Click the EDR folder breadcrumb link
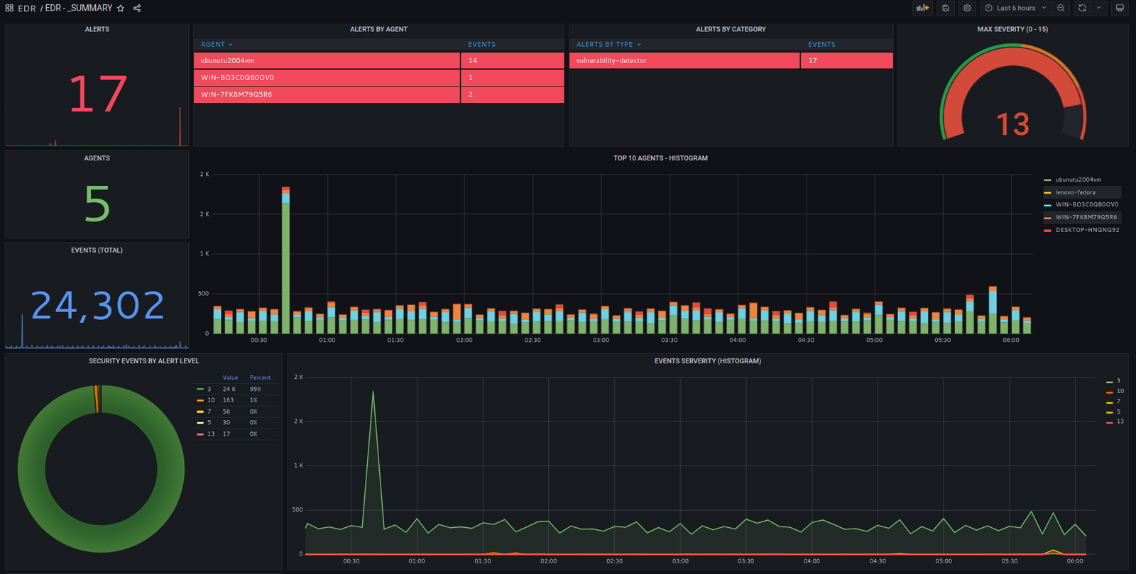The height and width of the screenshot is (574, 1136). pyautogui.click(x=27, y=9)
